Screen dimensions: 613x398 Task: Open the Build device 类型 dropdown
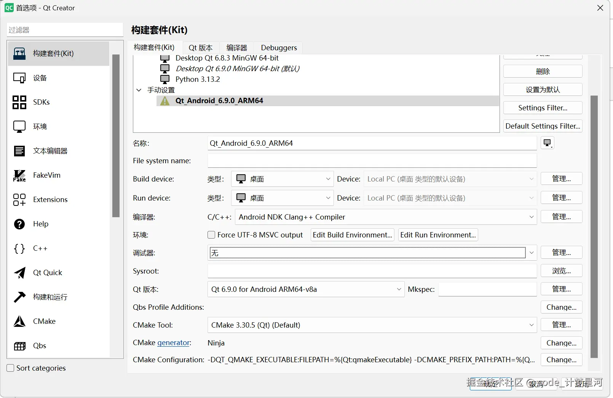pyautogui.click(x=282, y=179)
